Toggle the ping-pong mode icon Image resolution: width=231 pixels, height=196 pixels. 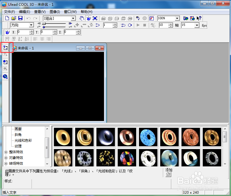(123, 25)
